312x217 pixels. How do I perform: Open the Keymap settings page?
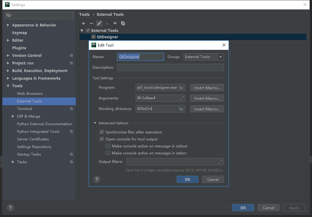point(19,33)
